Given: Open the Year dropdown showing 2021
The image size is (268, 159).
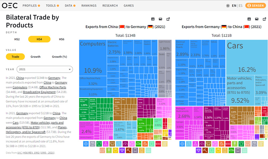Looking at the screenshot, I should [45, 69].
